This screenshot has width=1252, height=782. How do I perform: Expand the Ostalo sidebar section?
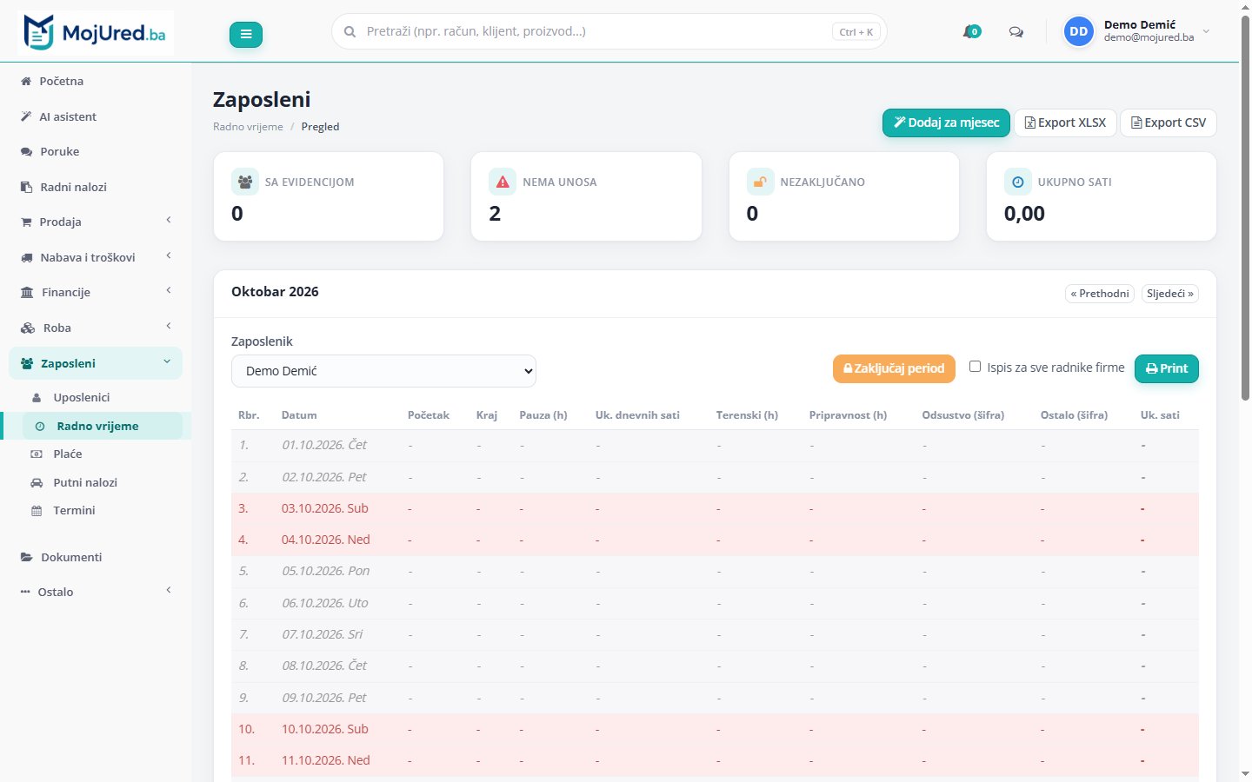(x=96, y=592)
